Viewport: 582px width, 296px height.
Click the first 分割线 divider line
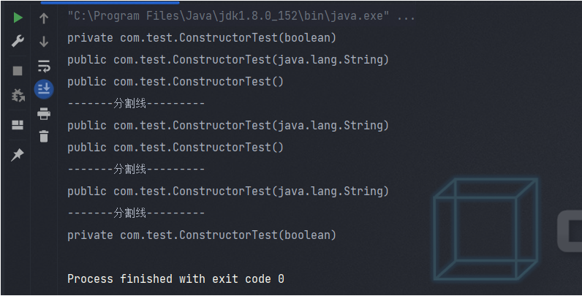click(136, 103)
